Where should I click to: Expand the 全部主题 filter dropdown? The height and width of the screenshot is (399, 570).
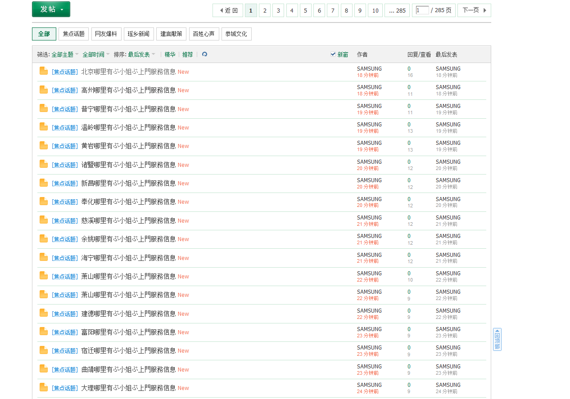click(x=65, y=54)
